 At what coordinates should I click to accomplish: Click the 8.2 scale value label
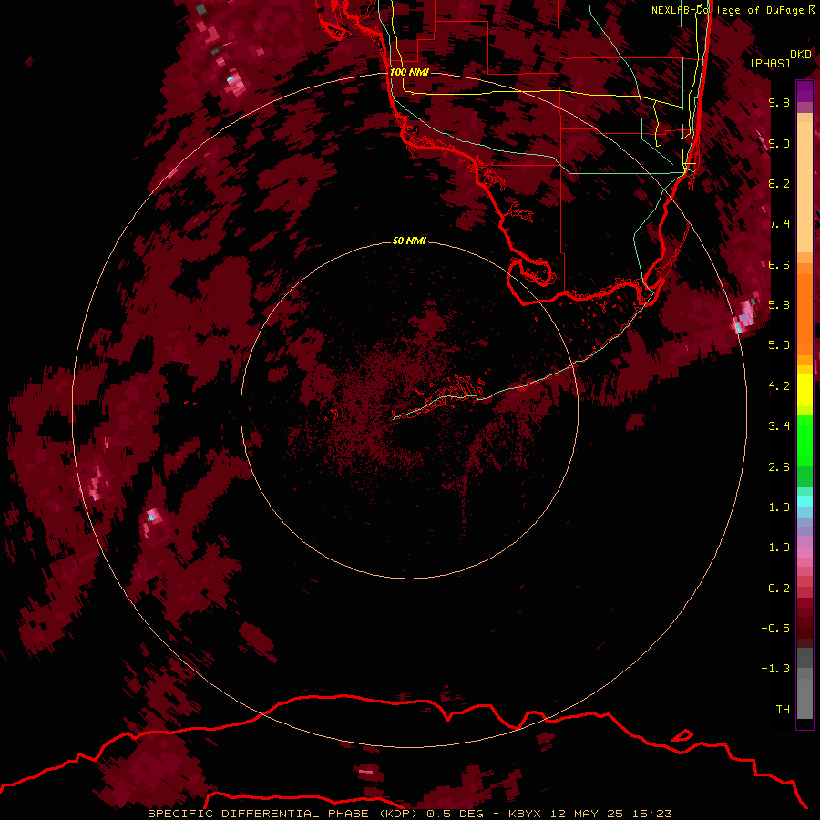coord(779,183)
